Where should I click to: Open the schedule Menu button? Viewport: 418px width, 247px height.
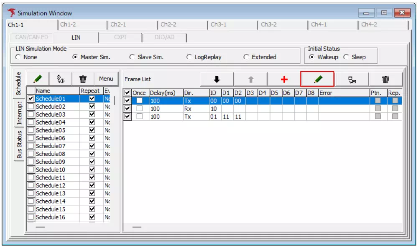click(106, 78)
